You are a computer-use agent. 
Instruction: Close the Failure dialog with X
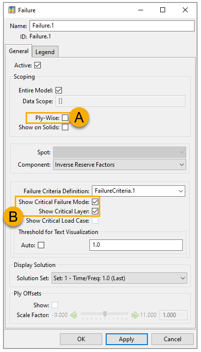click(185, 10)
